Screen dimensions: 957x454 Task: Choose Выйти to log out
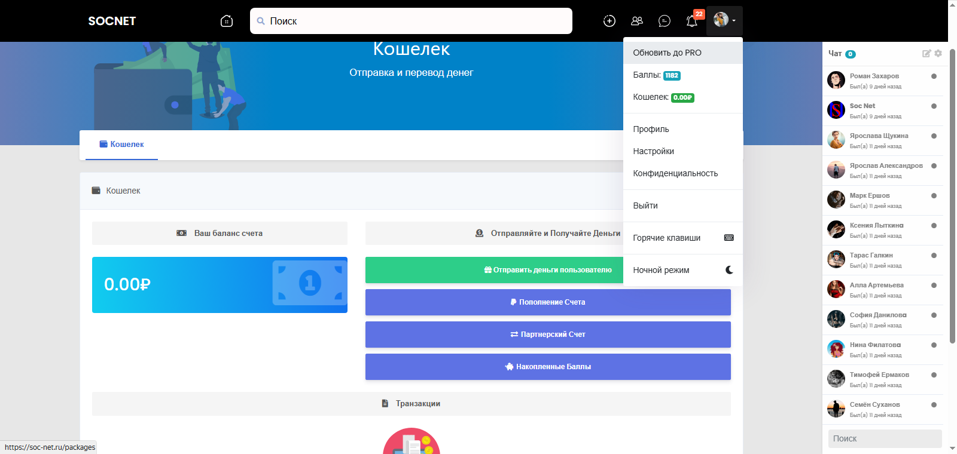click(x=683, y=205)
